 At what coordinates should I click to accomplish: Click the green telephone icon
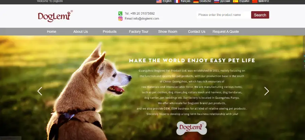click(x=120, y=14)
